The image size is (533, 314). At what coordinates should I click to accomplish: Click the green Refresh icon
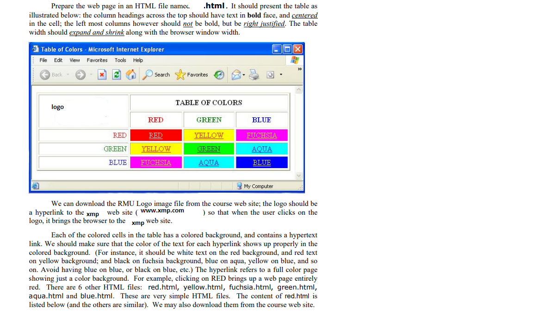coord(116,74)
